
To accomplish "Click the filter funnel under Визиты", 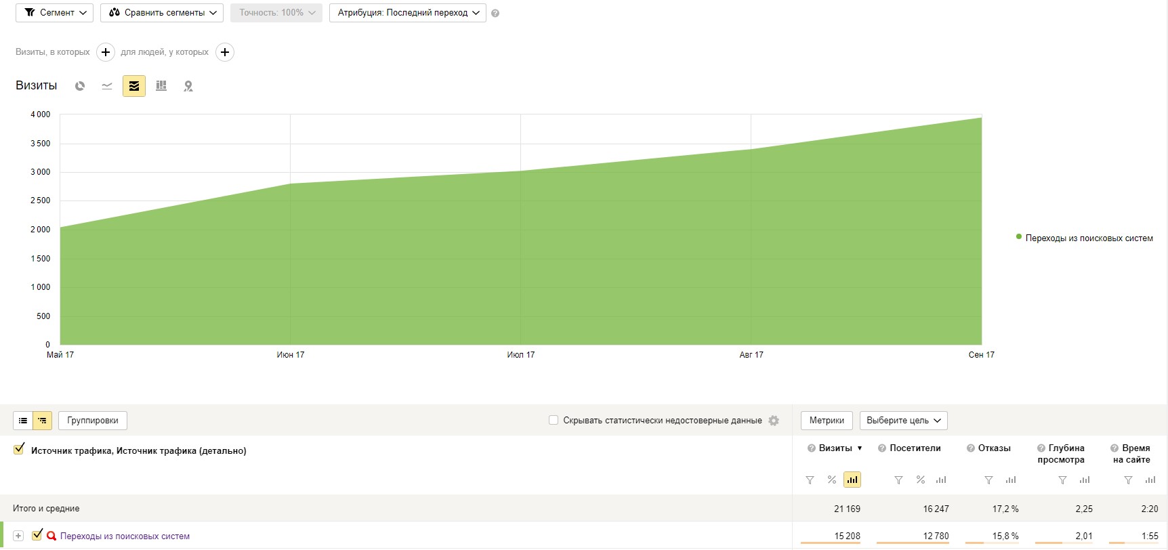I will click(x=810, y=480).
